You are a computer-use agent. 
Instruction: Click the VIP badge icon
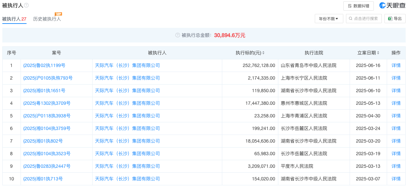pos(58,14)
